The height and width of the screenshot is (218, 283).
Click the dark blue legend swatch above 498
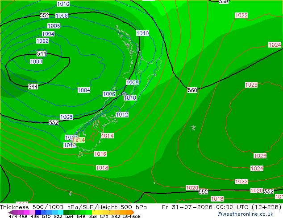pyautogui.click(x=38, y=212)
